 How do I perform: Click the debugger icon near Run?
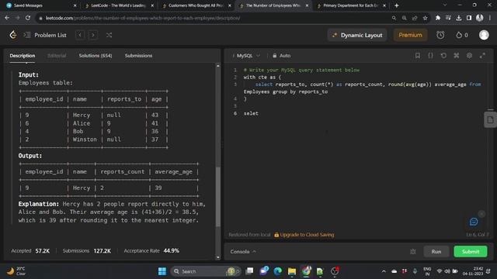pyautogui.click(x=412, y=252)
